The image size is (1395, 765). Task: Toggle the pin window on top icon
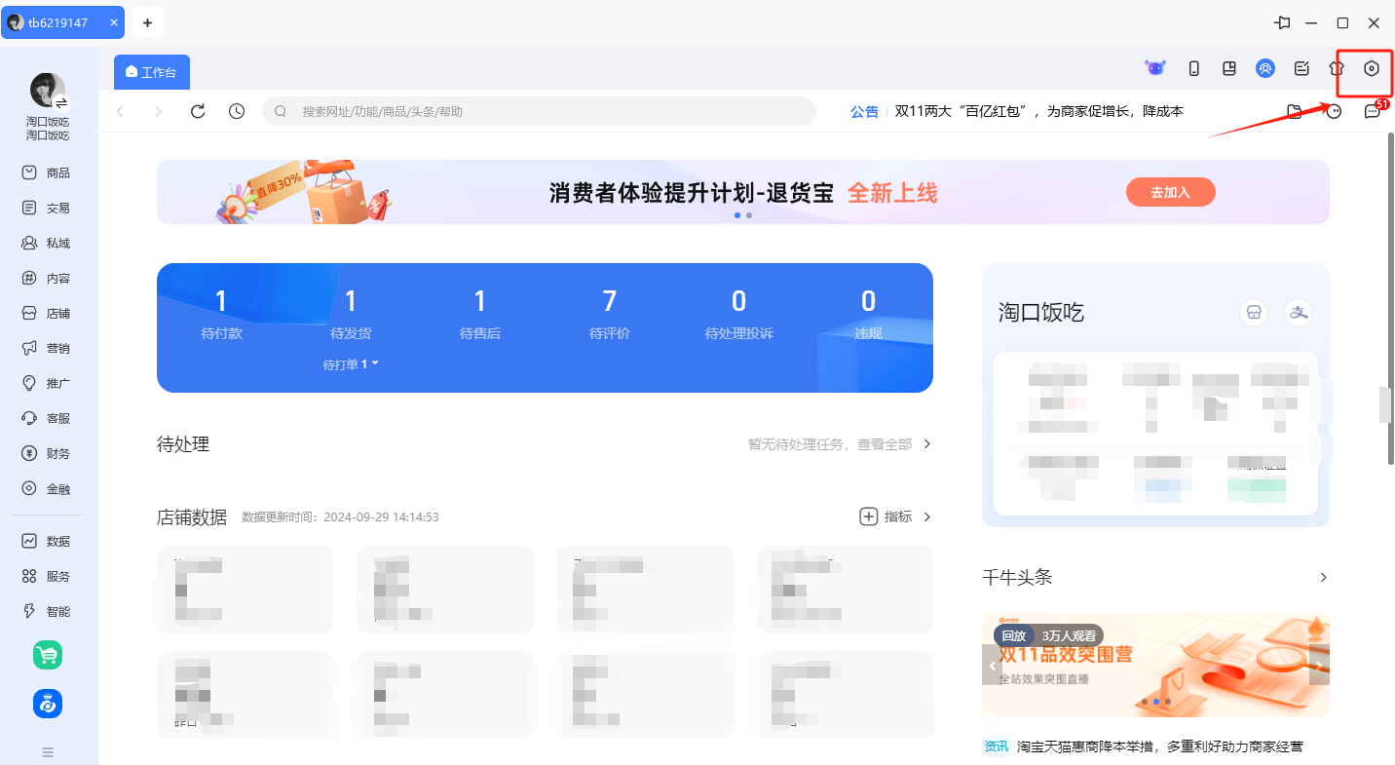click(1284, 22)
